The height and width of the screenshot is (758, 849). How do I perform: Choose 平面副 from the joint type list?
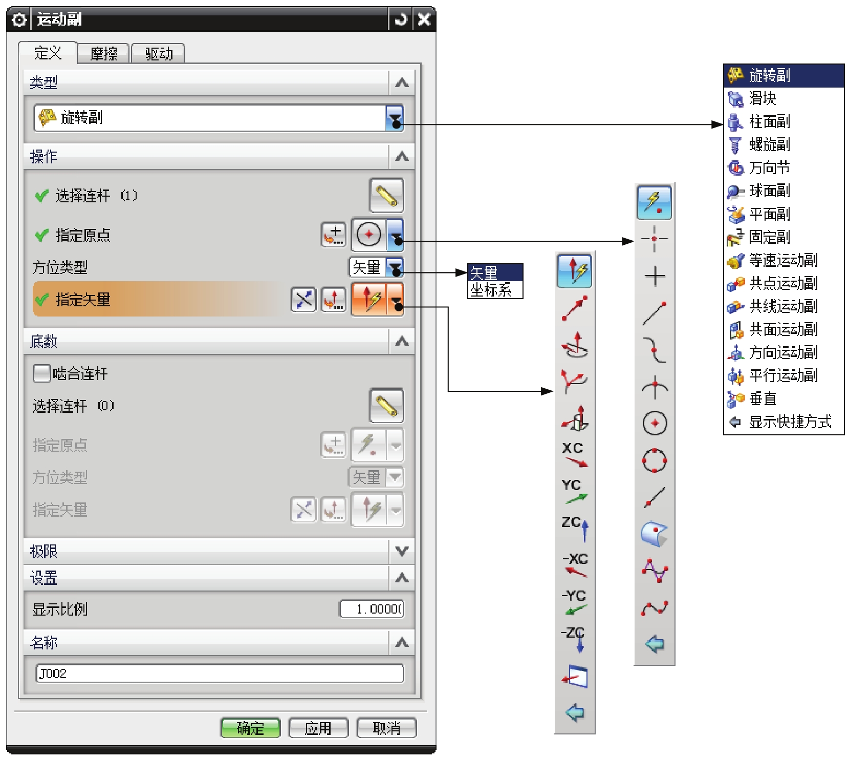pyautogui.click(x=783, y=214)
